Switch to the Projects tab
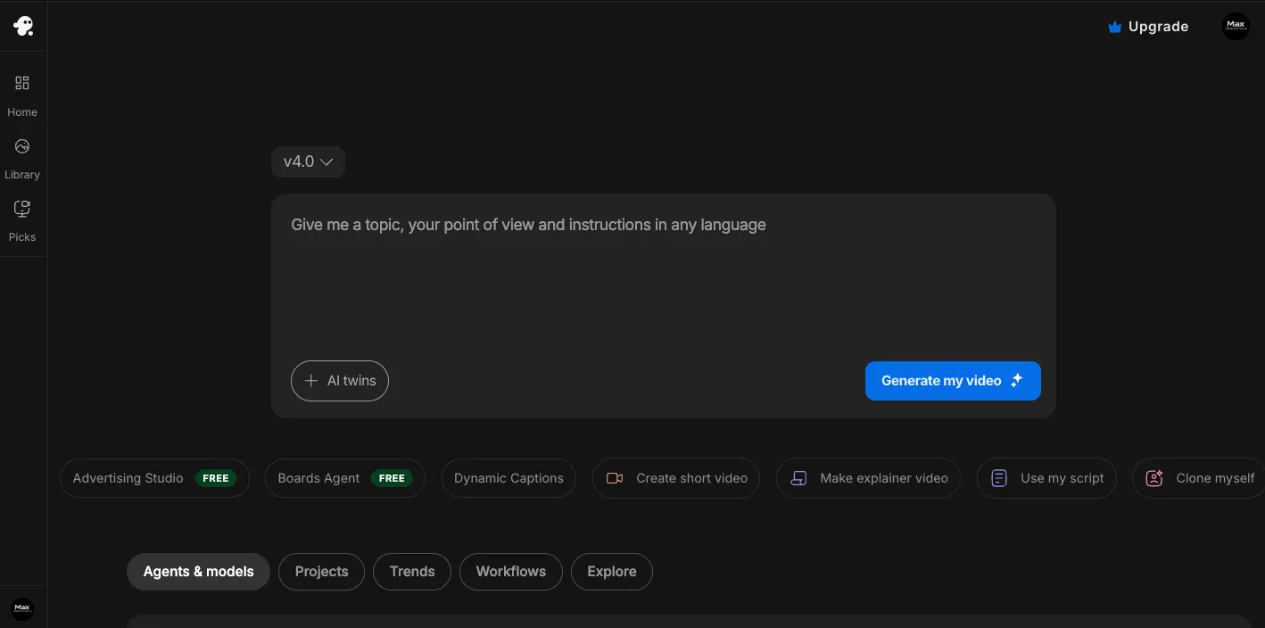 click(x=321, y=572)
